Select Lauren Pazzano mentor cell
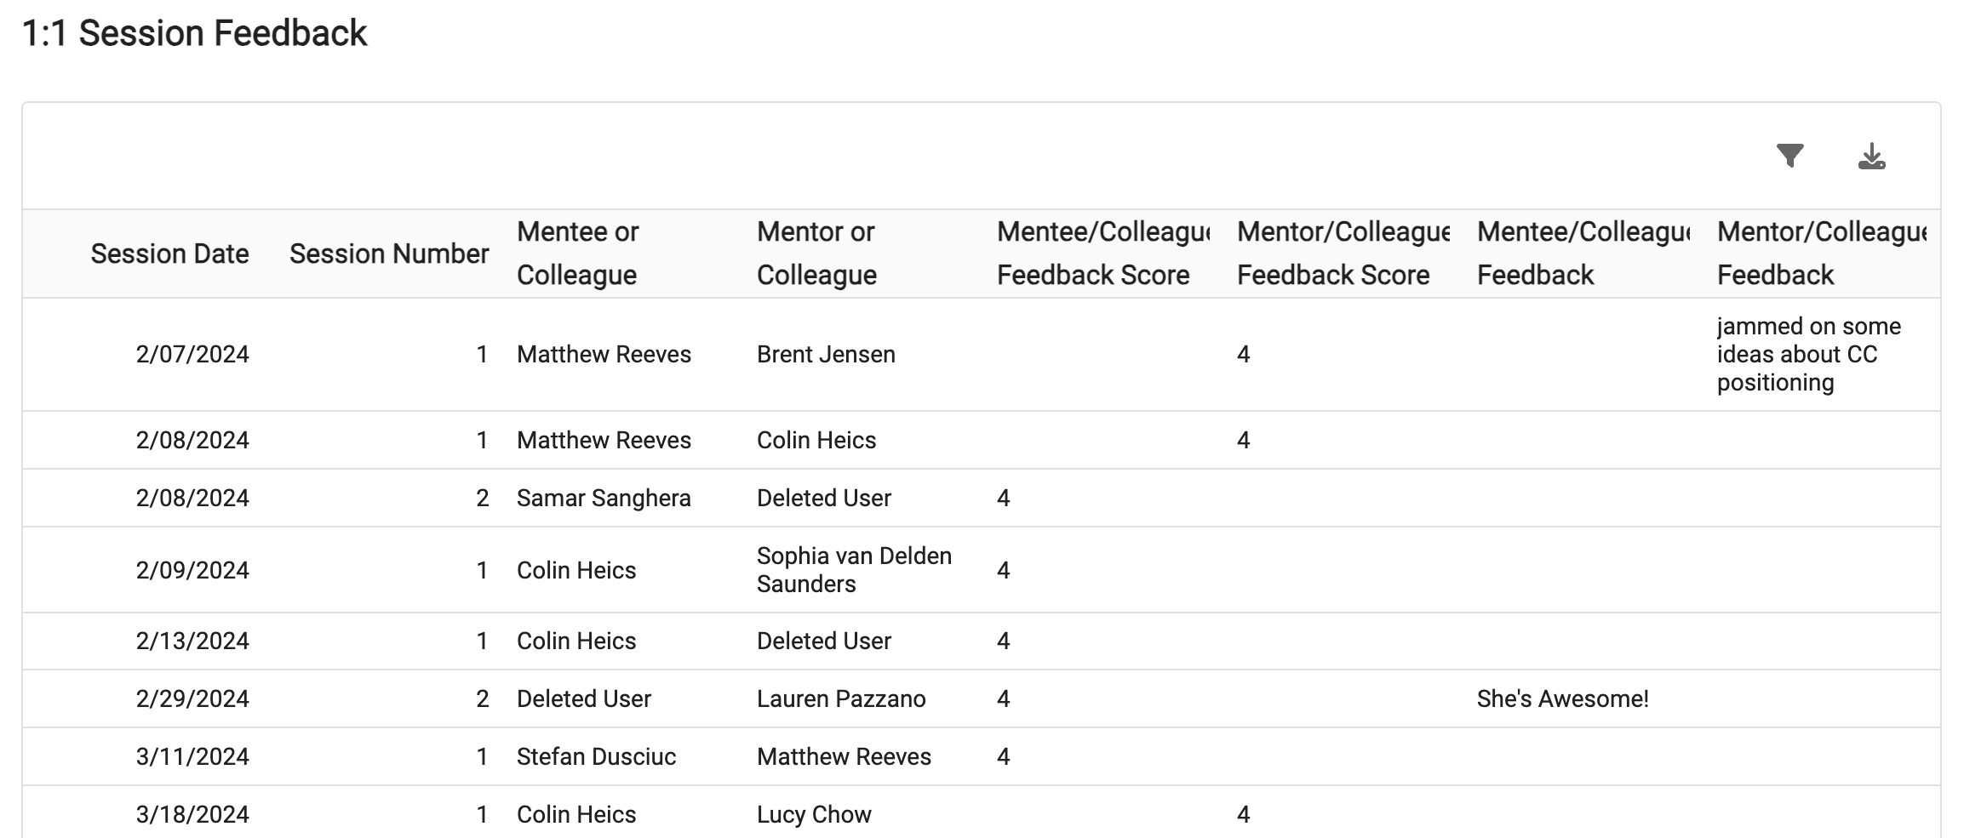The height and width of the screenshot is (838, 1964). (840, 699)
